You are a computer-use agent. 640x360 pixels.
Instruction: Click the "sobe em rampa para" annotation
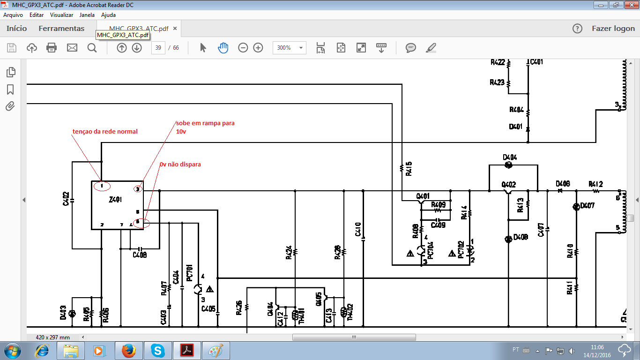click(205, 123)
